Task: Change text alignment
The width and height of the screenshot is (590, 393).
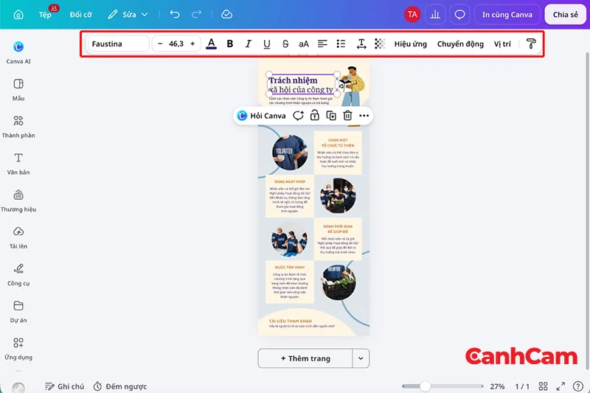Action: [322, 44]
